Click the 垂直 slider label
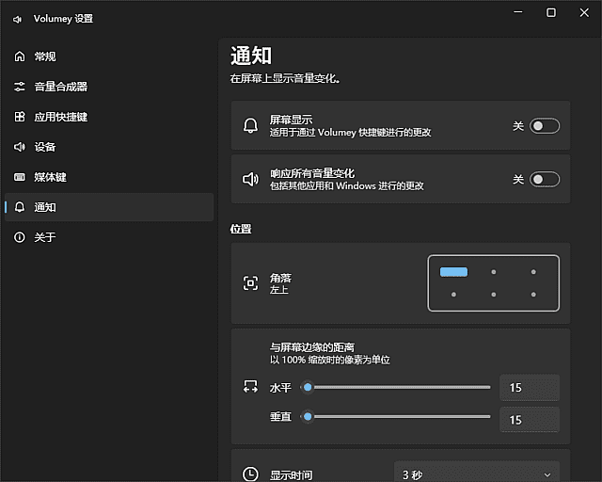602x482 pixels. [280, 416]
